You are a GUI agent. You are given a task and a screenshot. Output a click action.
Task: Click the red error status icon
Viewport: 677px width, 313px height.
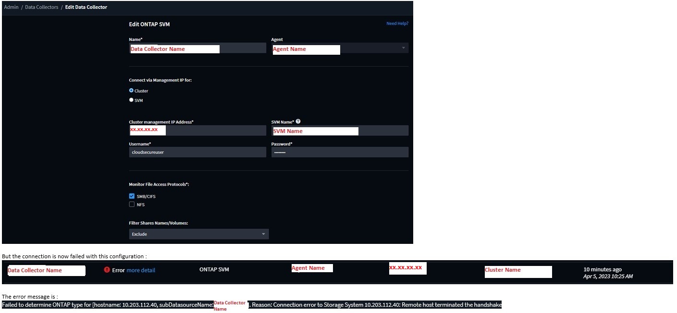pos(107,270)
